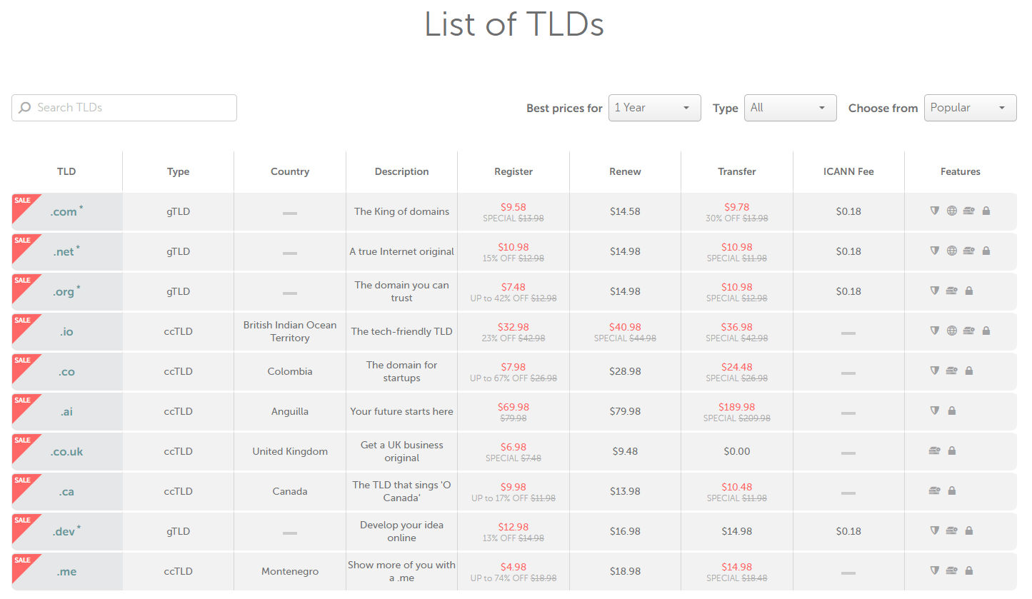
Task: Open the .net TLD link
Action: click(x=64, y=252)
